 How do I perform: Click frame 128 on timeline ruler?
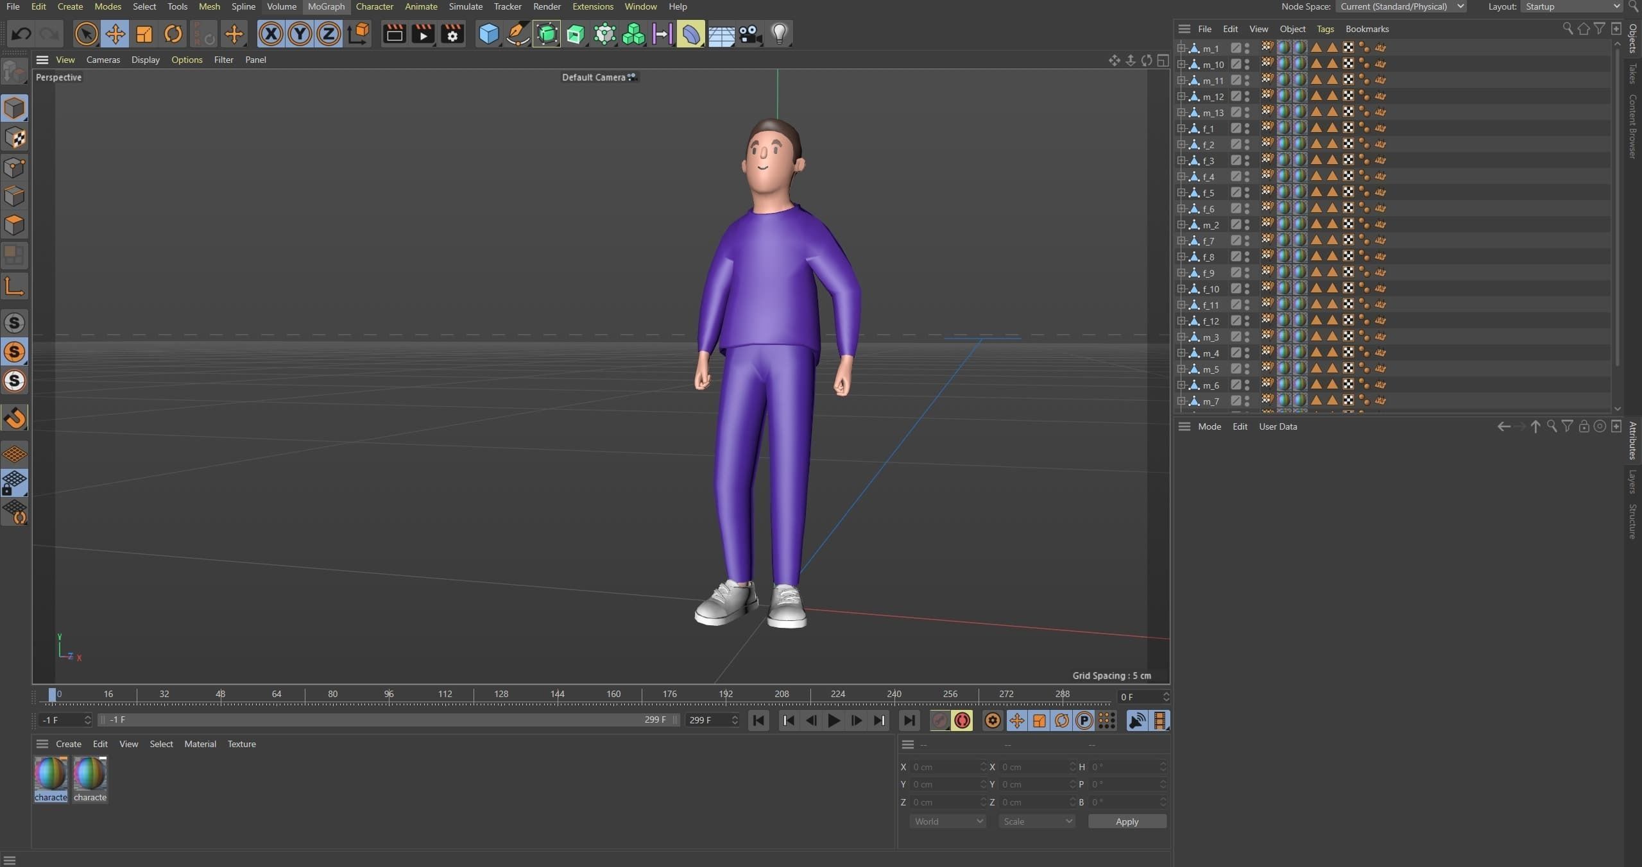[x=501, y=694]
